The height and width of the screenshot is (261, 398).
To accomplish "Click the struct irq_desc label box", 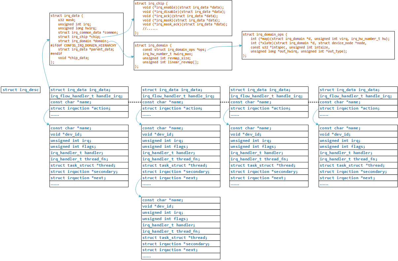I will pos(20,90).
